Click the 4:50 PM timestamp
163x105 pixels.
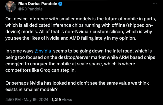13,100
